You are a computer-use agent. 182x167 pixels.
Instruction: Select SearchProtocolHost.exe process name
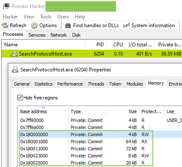45,54
